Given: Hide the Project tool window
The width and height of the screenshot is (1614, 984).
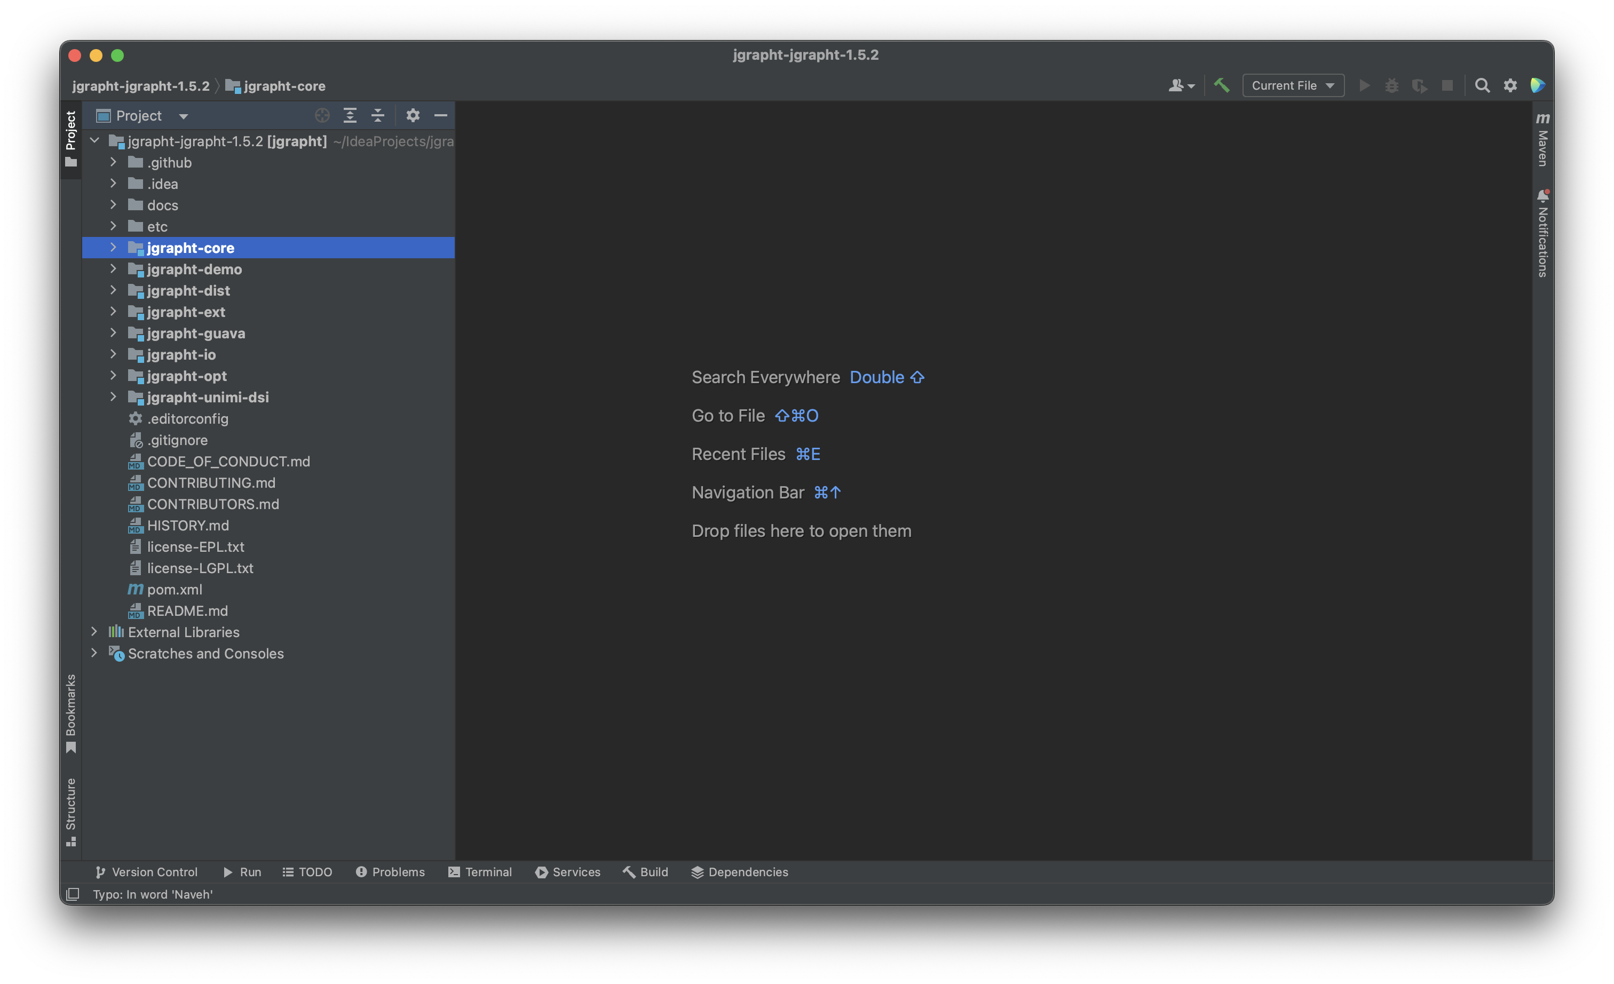Looking at the screenshot, I should [440, 116].
